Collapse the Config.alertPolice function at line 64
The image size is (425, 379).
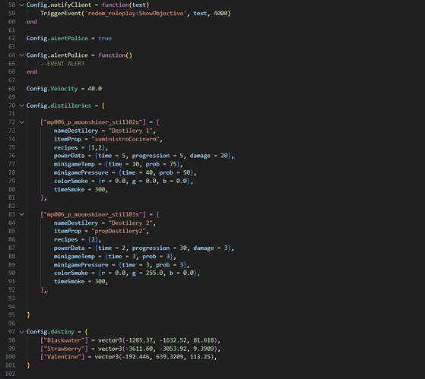[22, 55]
